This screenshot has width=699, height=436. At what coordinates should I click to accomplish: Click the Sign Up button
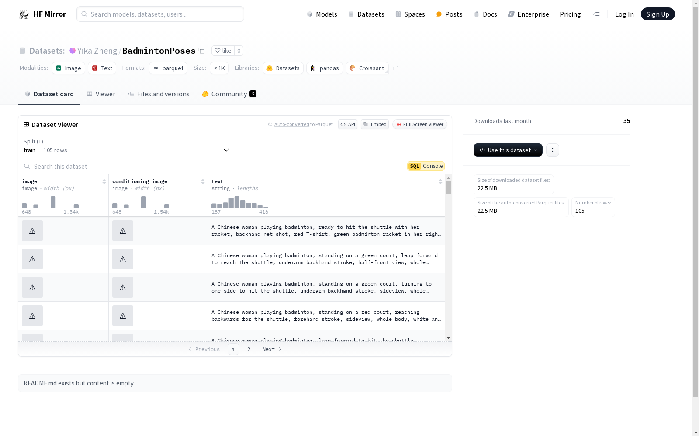point(657,14)
